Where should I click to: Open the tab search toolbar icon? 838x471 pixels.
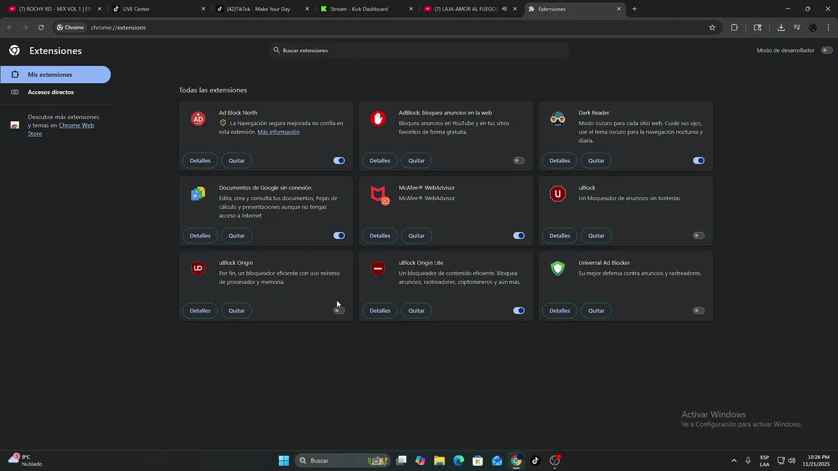[x=757, y=27]
